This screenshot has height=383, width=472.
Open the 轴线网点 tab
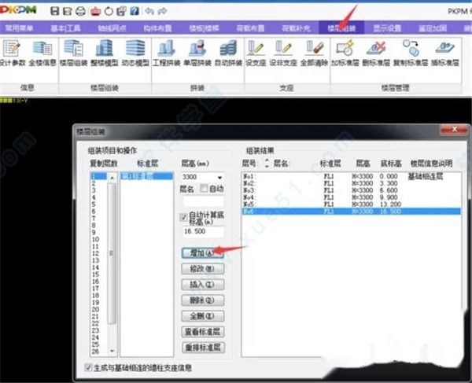[112, 28]
